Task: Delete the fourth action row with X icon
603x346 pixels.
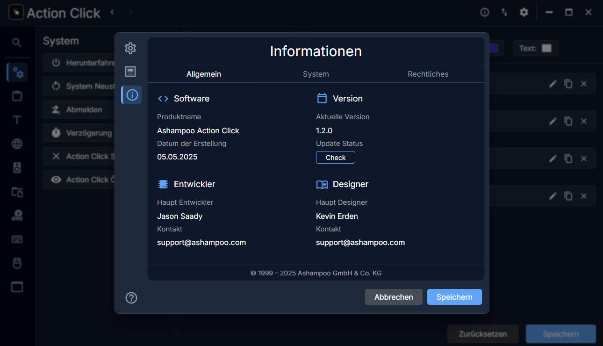Action: 584,196
